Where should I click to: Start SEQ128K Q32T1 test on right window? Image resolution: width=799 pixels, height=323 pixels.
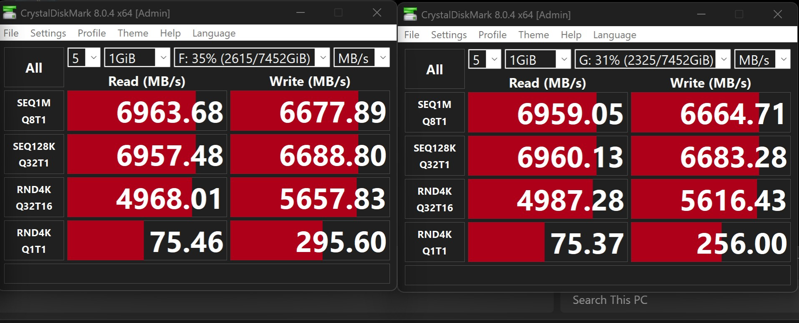434,156
